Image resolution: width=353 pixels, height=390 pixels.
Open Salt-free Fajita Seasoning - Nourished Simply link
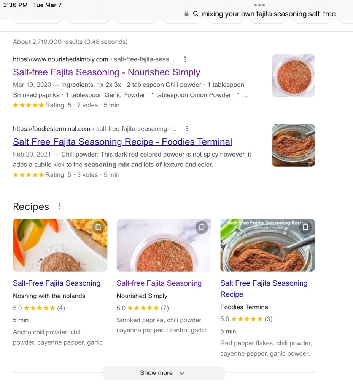tap(107, 72)
